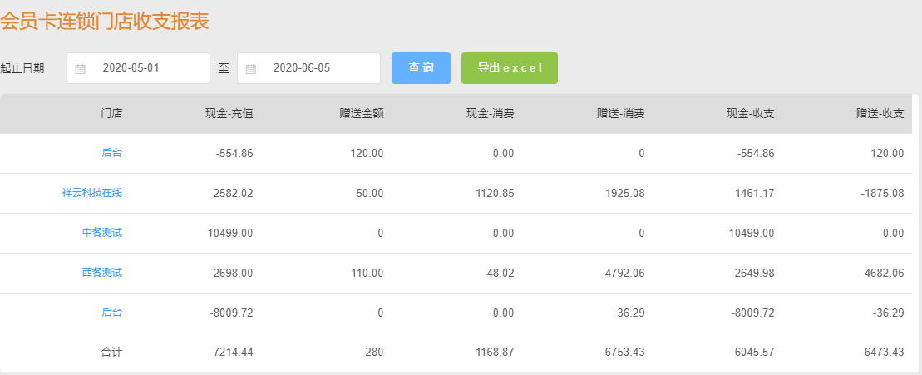Screen dimensions: 922x375
Task: Select total recharge 7214.44
Action: (x=234, y=353)
